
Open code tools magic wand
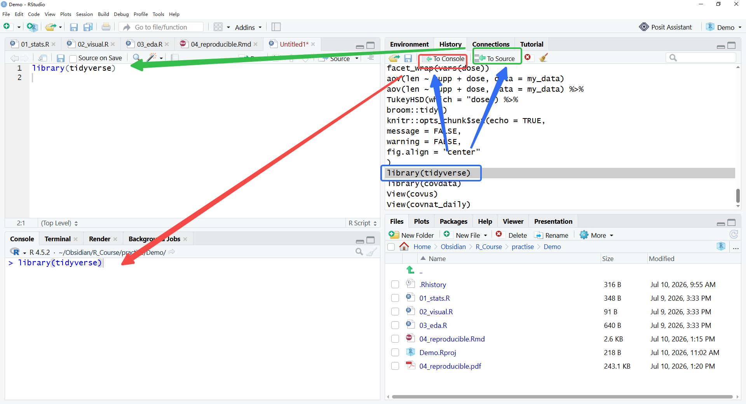click(152, 58)
